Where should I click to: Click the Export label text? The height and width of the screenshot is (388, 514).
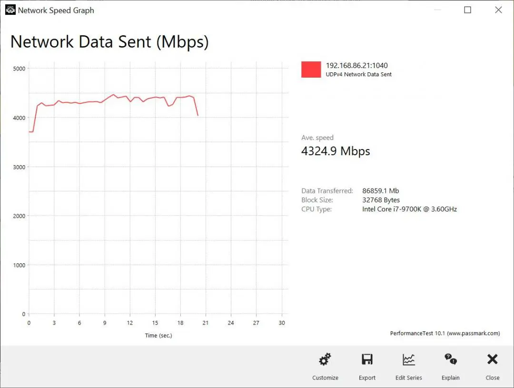(x=367, y=378)
